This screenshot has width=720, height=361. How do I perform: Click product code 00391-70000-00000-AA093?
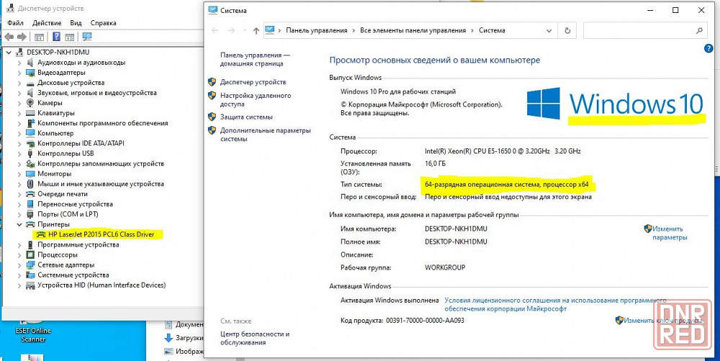pyautogui.click(x=425, y=320)
